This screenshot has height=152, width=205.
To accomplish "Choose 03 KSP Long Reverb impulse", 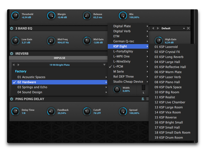I will [x=172, y=57].
